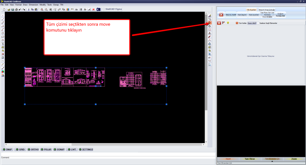Toggle OSNAP in the status bar
The width and height of the screenshot is (306, 165).
point(59,150)
